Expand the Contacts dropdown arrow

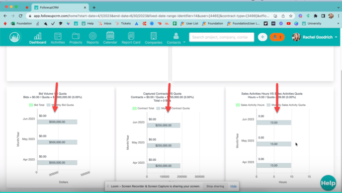(184, 42)
